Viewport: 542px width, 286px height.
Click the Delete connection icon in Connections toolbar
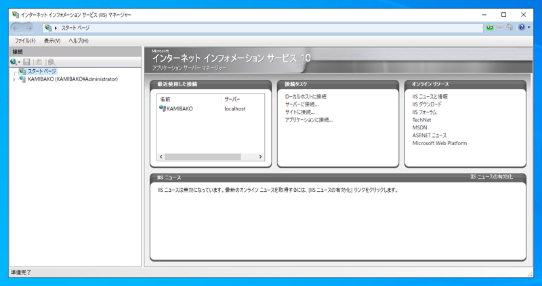51,62
